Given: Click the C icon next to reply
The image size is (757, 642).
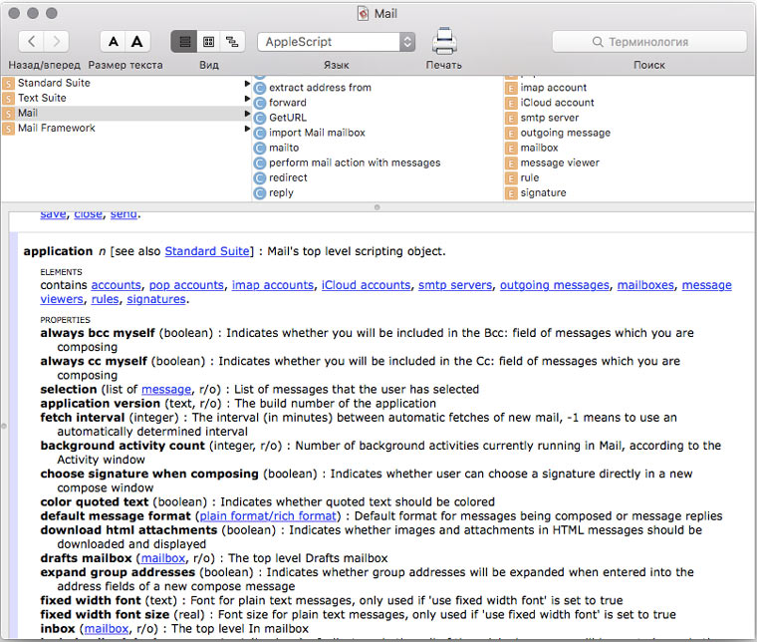Looking at the screenshot, I should [x=260, y=192].
